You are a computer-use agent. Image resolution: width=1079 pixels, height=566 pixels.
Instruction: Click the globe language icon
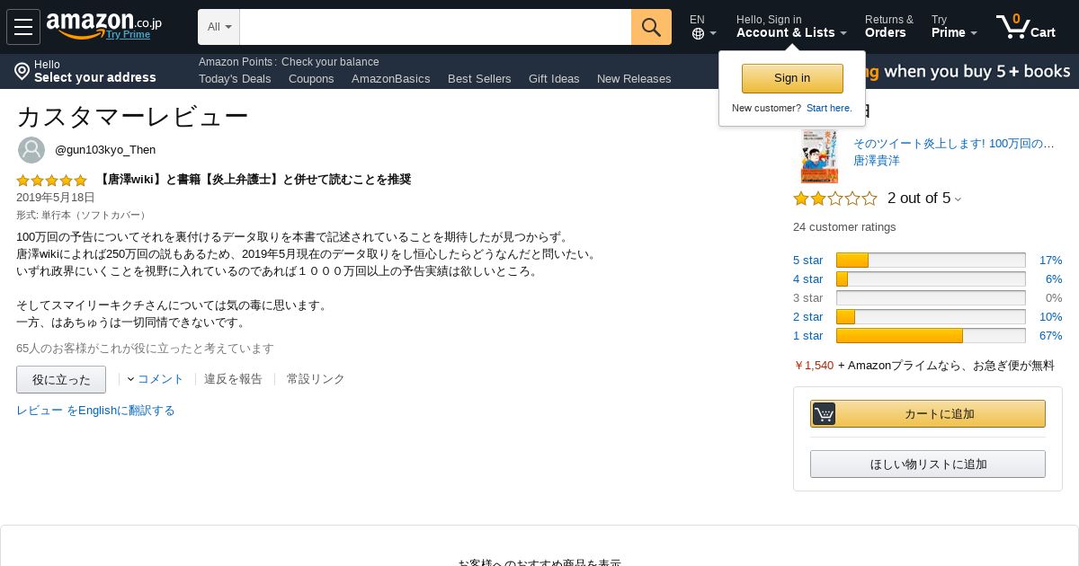click(x=698, y=34)
